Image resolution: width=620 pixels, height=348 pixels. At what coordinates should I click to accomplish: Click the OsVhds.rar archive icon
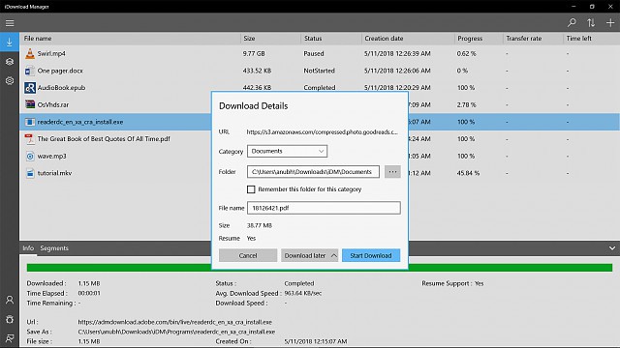click(x=30, y=104)
